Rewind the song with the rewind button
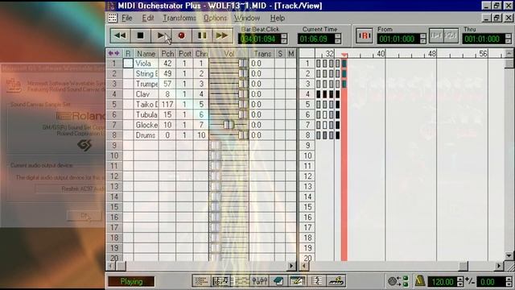 (x=120, y=35)
